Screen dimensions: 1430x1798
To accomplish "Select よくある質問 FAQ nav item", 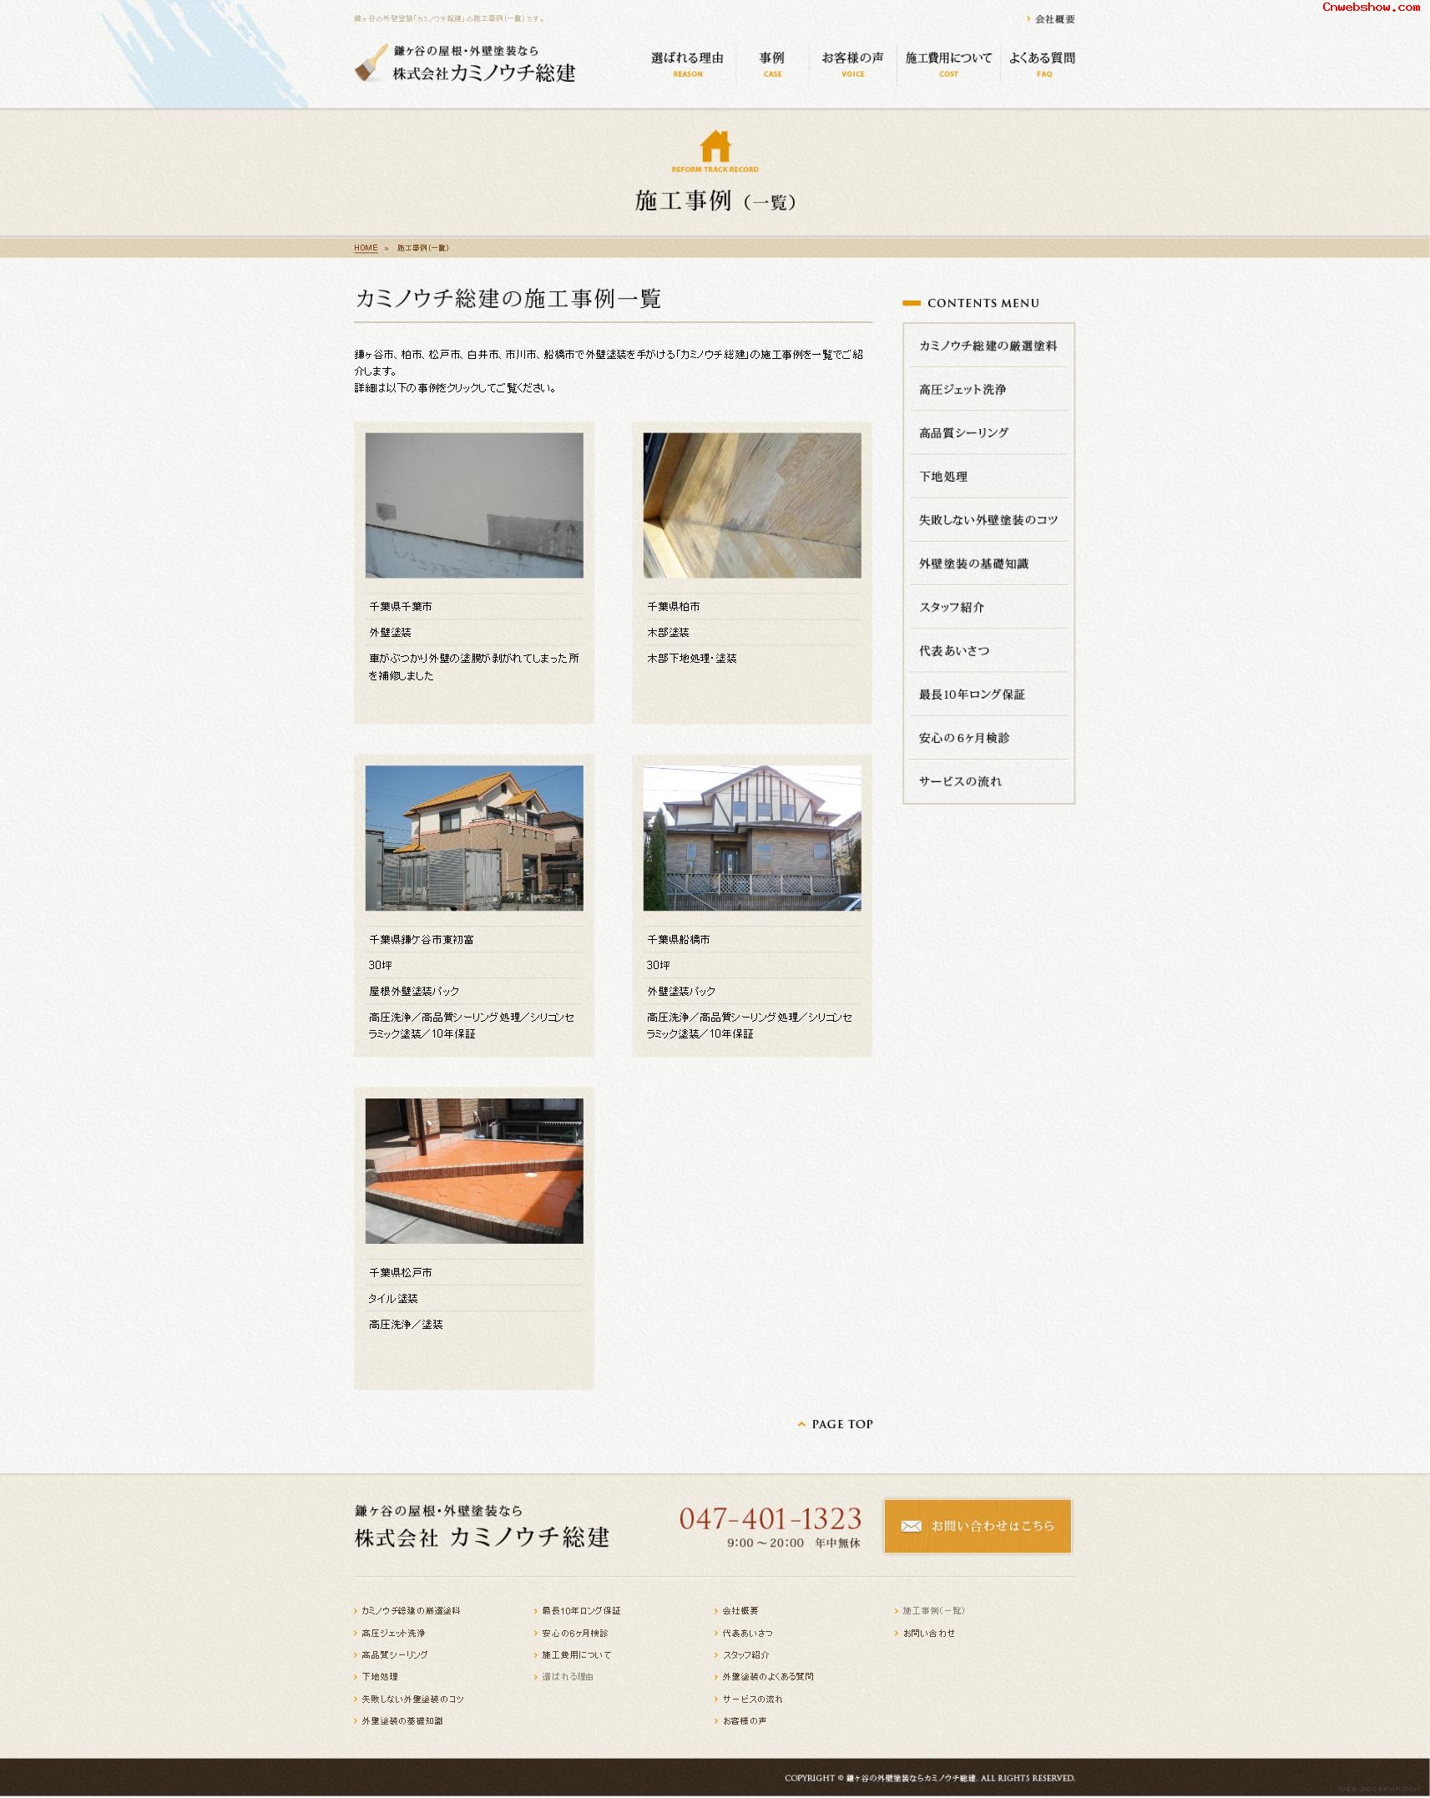I will (1042, 63).
